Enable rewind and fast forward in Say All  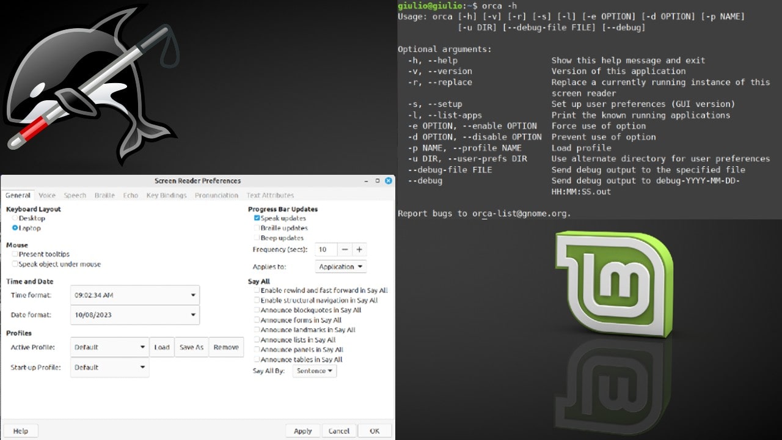click(321, 291)
